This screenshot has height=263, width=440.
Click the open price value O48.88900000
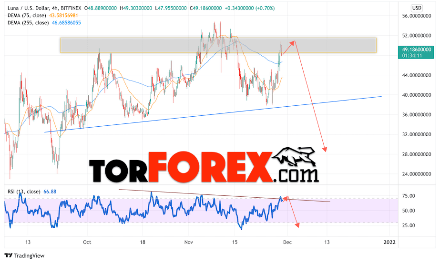click(100, 8)
